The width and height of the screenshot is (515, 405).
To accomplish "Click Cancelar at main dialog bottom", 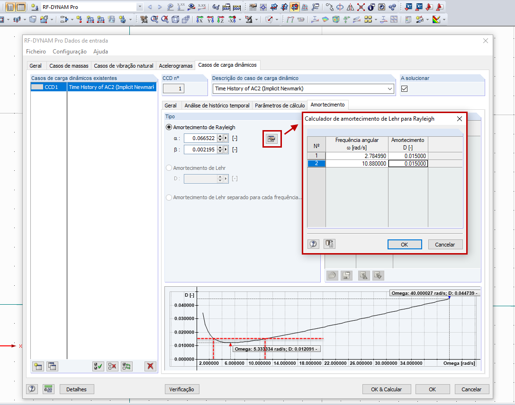I will pos(471,389).
